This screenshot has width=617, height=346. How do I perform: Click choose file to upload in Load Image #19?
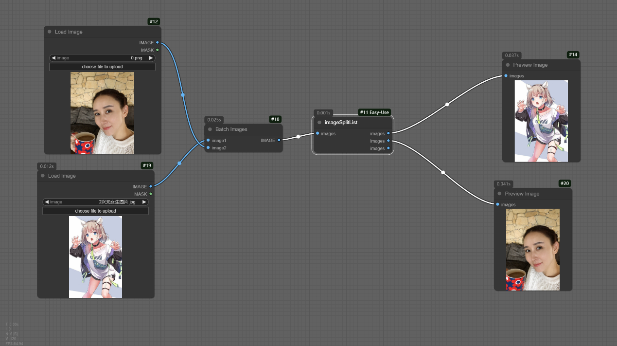pyautogui.click(x=95, y=211)
